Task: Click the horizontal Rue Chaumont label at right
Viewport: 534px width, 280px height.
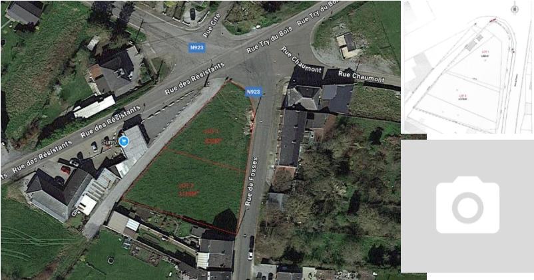Action: coord(362,77)
